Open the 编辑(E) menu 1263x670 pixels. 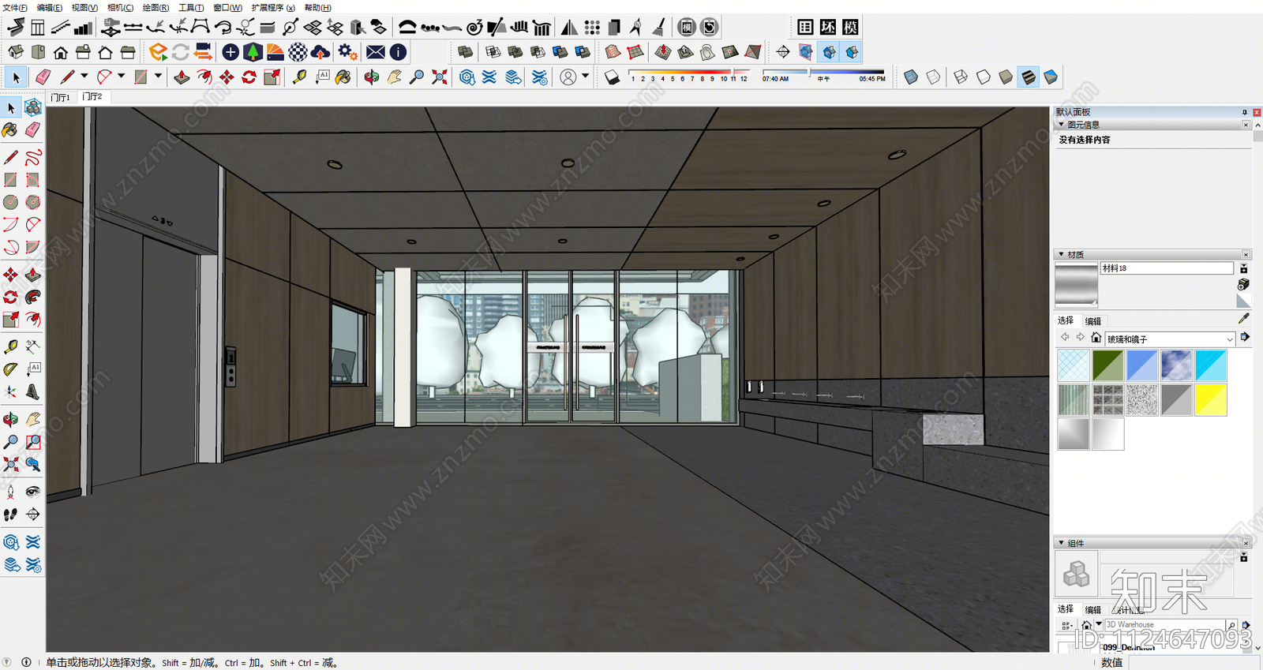[x=49, y=7]
